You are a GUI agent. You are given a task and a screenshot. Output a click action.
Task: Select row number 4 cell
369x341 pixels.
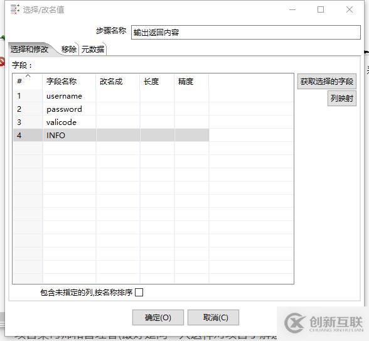[x=28, y=136]
